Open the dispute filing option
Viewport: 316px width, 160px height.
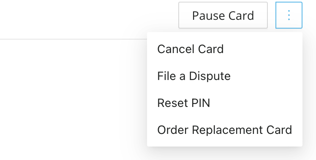[225, 76]
